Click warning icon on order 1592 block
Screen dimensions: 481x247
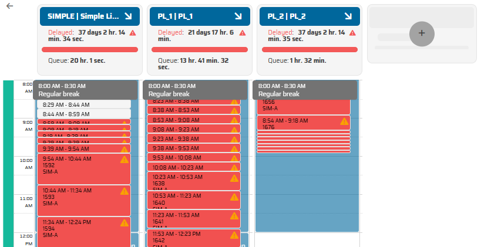pos(125,160)
